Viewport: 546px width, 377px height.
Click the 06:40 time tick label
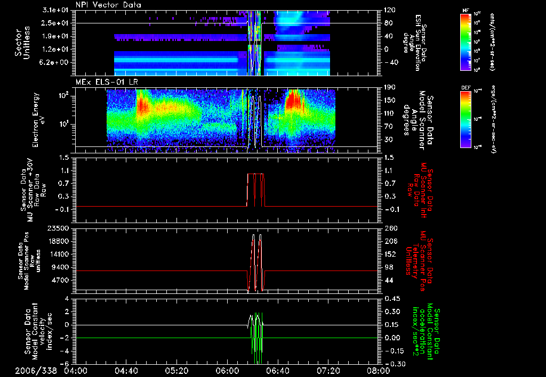click(x=278, y=371)
